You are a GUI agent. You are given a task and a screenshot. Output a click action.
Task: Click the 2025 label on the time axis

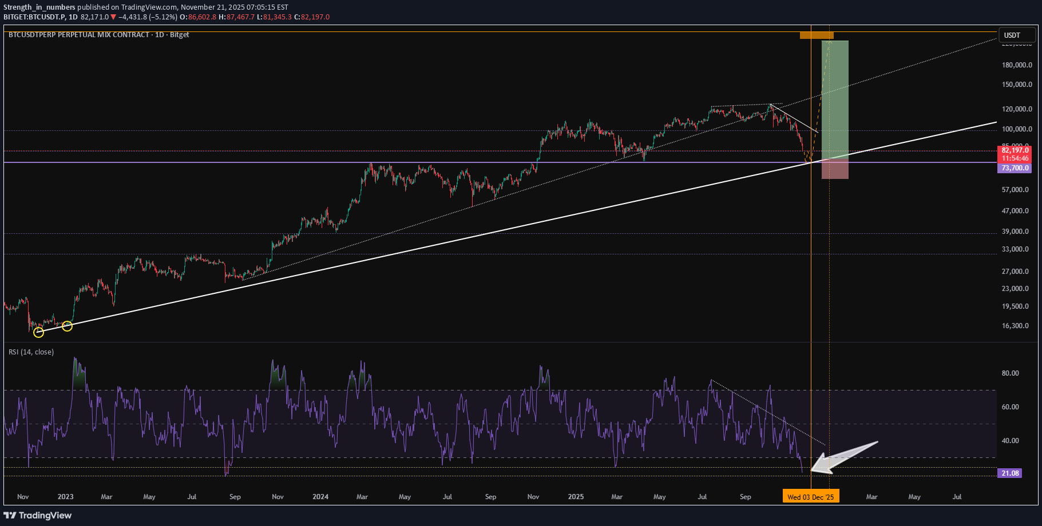click(x=576, y=497)
